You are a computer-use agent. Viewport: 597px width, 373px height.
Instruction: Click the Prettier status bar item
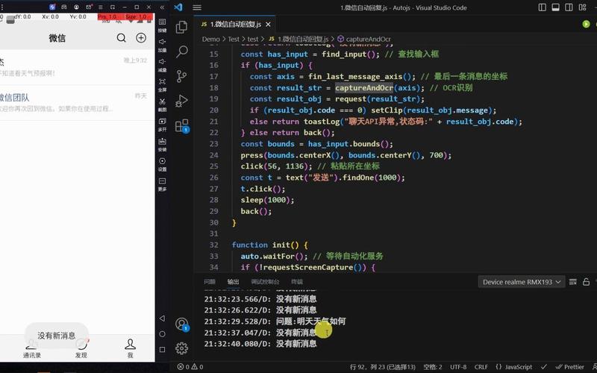(570, 367)
